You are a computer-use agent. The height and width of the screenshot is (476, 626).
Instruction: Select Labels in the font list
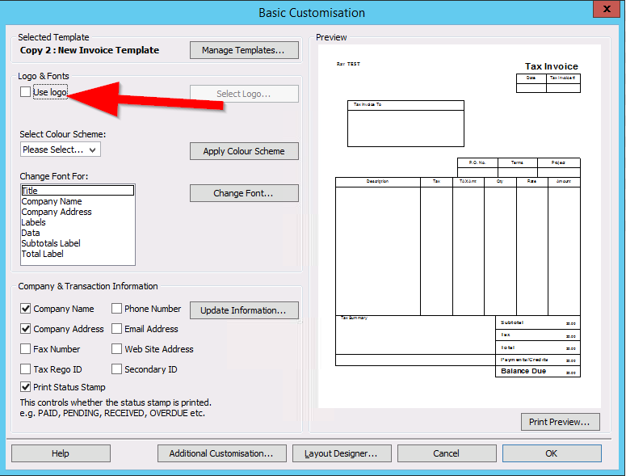click(x=78, y=222)
